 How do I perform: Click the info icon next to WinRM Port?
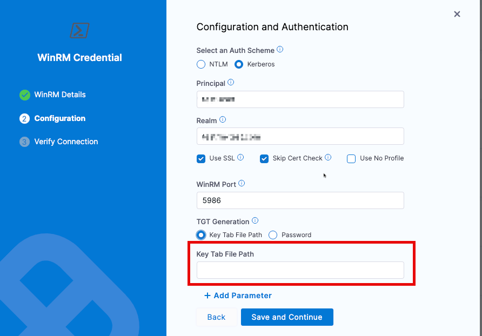click(242, 184)
